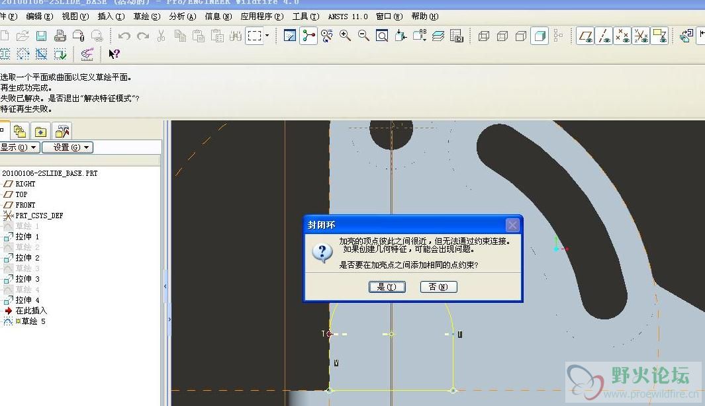Viewport: 705px width, 406px height.
Task: Switch to No Hidden display
Action: coord(521,36)
